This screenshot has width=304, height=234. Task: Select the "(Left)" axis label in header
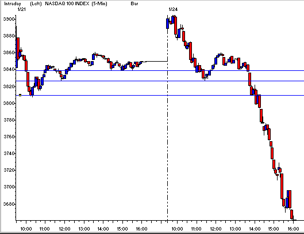36,3
